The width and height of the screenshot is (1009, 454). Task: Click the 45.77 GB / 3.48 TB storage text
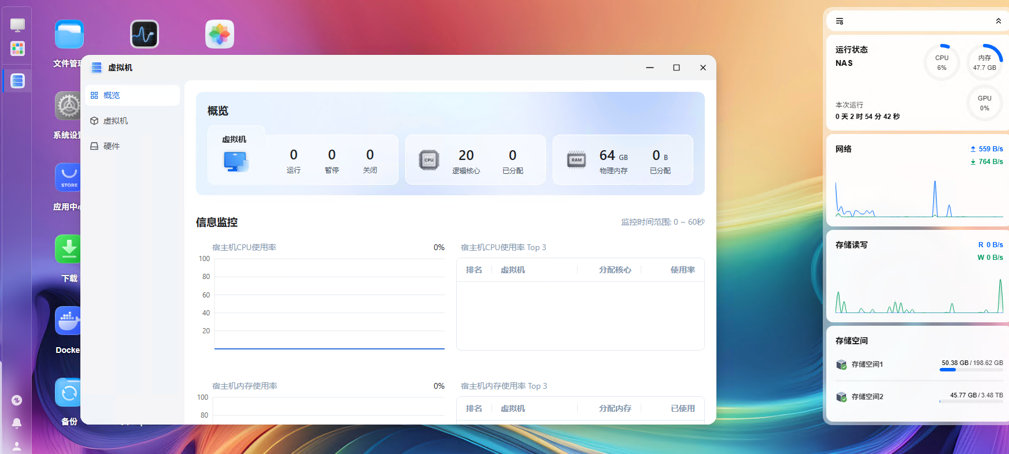coord(977,395)
